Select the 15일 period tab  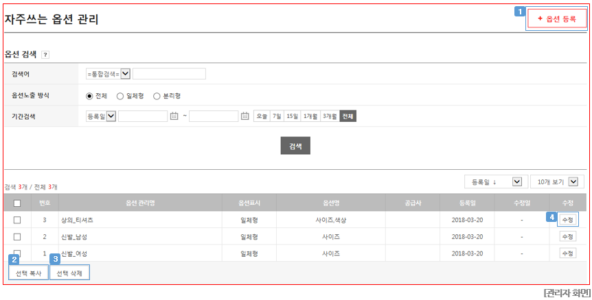click(292, 116)
